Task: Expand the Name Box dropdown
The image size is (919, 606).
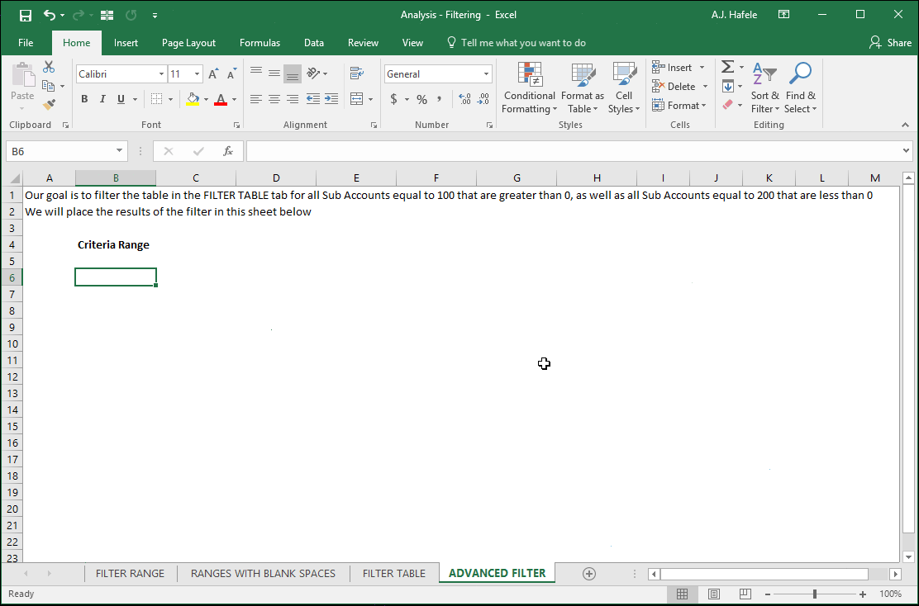Action: [120, 151]
